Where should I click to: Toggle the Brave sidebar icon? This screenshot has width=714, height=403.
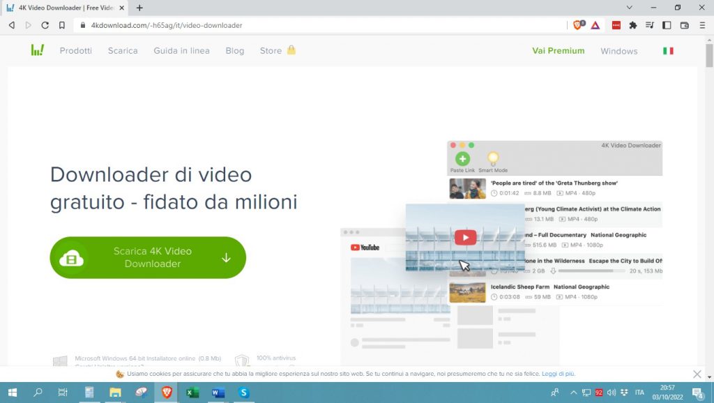[x=667, y=24]
